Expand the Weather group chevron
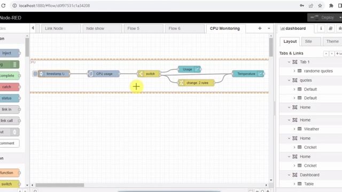342x192 pixels. click(294, 129)
